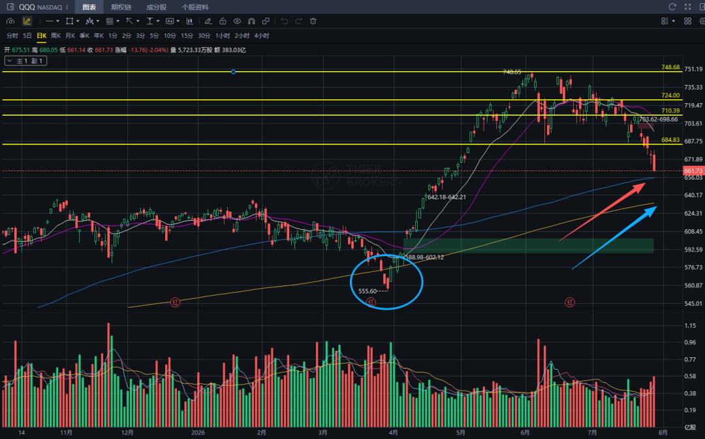The height and width of the screenshot is (439, 705).
Task: Click the 710.39 horizontal line label
Action: [670, 110]
